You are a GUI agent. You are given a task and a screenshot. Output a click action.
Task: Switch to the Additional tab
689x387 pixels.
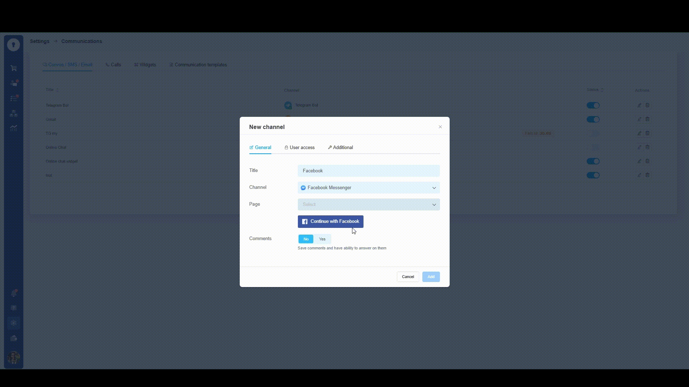coord(341,148)
